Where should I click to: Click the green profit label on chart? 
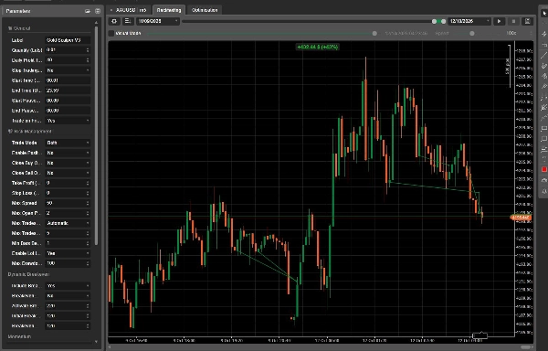pyautogui.click(x=317, y=47)
